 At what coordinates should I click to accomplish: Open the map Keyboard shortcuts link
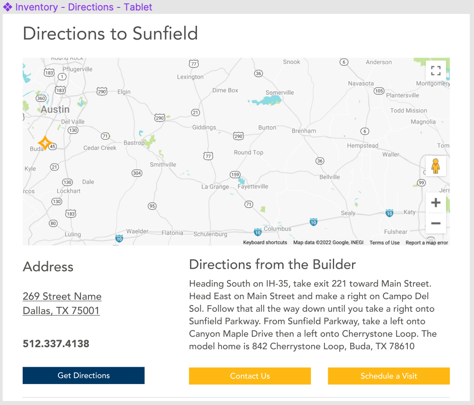pos(265,243)
